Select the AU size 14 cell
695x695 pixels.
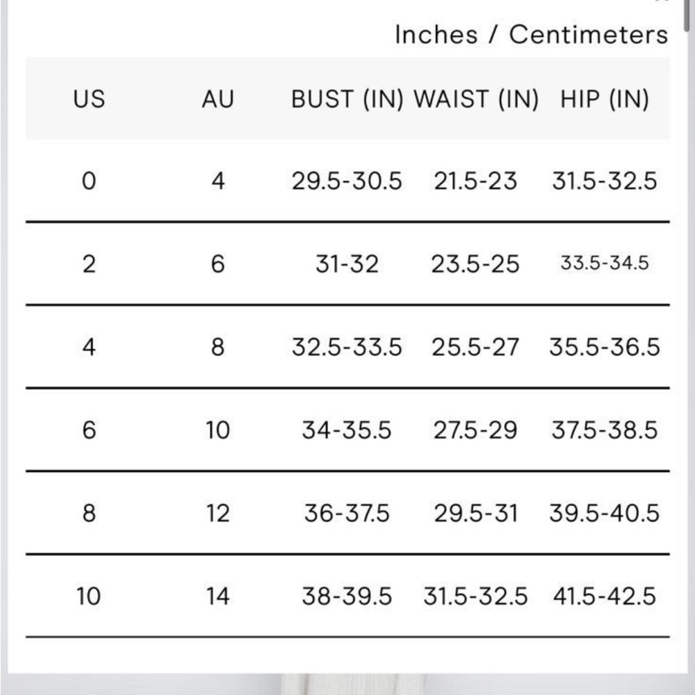pyautogui.click(x=218, y=596)
